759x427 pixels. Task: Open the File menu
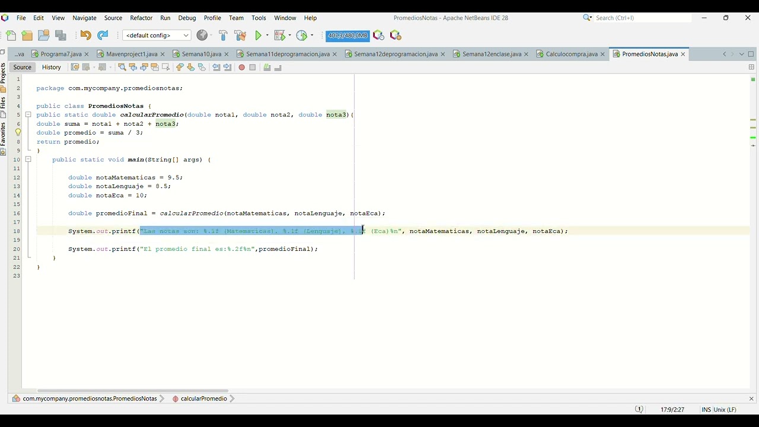point(21,18)
